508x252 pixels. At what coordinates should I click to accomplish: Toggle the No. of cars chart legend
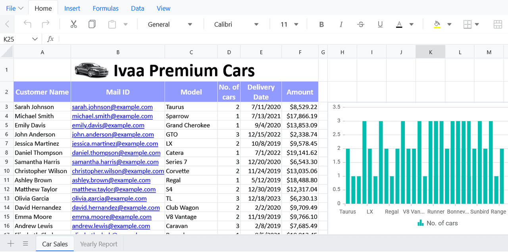pos(437,223)
